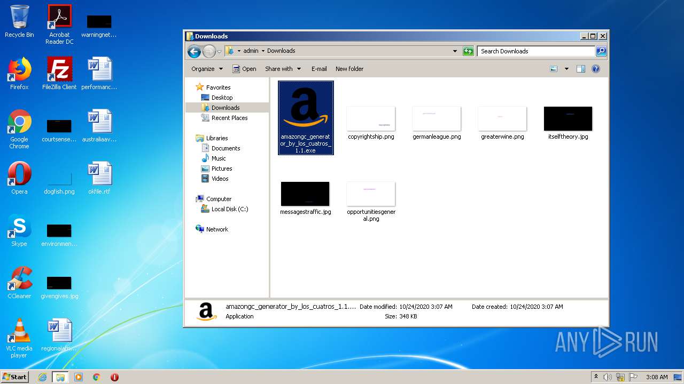Image resolution: width=684 pixels, height=384 pixels.
Task: Select germanleague.png file
Action: coord(437,123)
